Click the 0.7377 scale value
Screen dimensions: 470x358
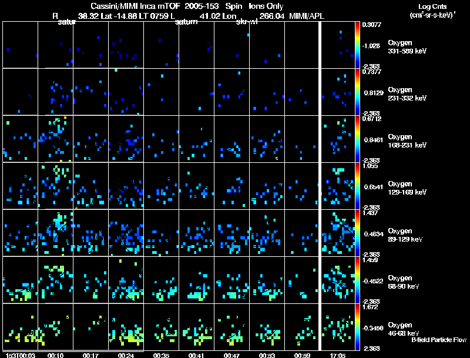click(x=371, y=72)
